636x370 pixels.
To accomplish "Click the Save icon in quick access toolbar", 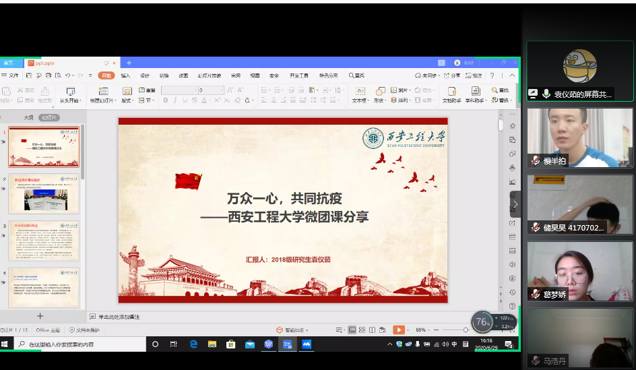I will click(28, 75).
